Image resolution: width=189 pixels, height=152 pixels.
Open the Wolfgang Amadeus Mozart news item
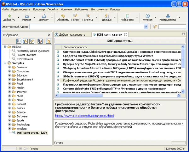point(122,68)
